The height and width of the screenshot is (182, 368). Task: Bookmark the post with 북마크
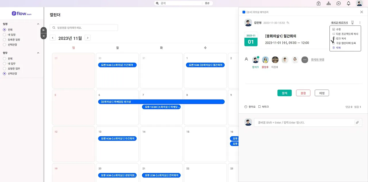(x=263, y=107)
